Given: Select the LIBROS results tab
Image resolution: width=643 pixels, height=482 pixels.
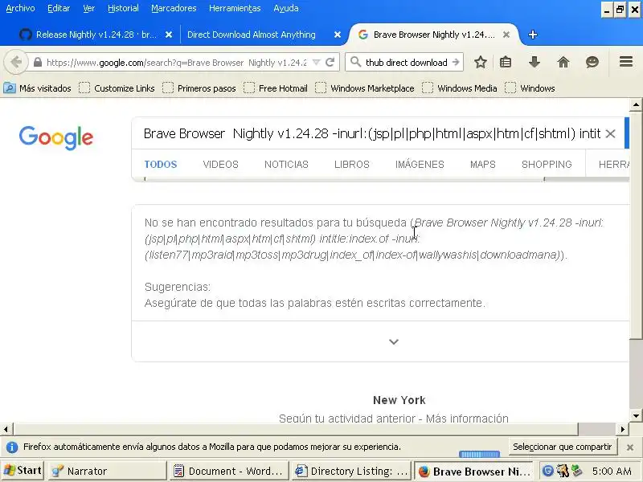Looking at the screenshot, I should pos(352,165).
